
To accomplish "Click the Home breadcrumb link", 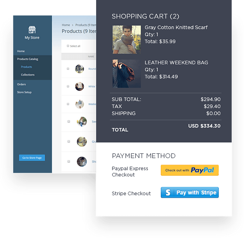I will (x=66, y=25).
